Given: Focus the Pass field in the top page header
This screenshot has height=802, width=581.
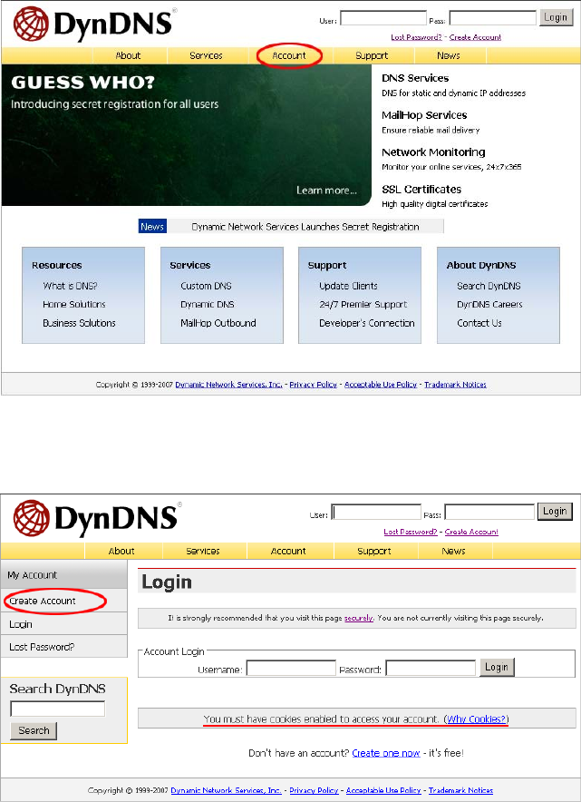Looking at the screenshot, I should [492, 18].
